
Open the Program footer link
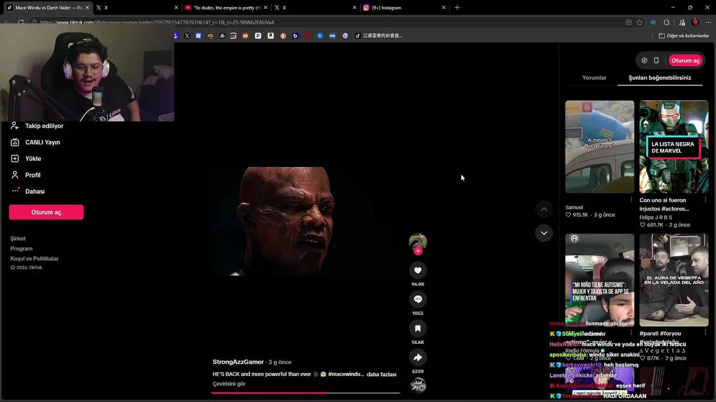coord(21,248)
